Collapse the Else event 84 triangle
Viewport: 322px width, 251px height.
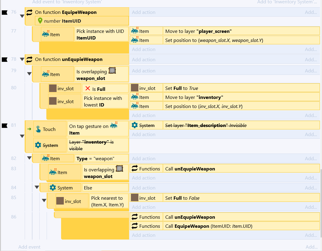[37, 187]
